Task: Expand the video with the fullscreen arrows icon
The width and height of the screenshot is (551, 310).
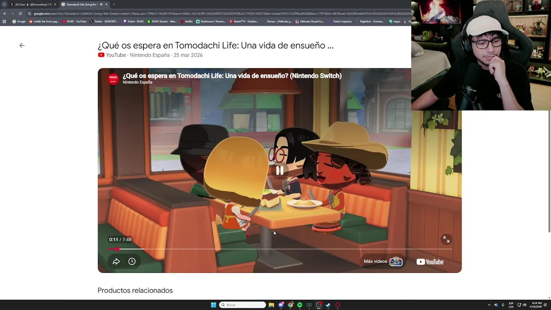Action: pyautogui.click(x=446, y=239)
